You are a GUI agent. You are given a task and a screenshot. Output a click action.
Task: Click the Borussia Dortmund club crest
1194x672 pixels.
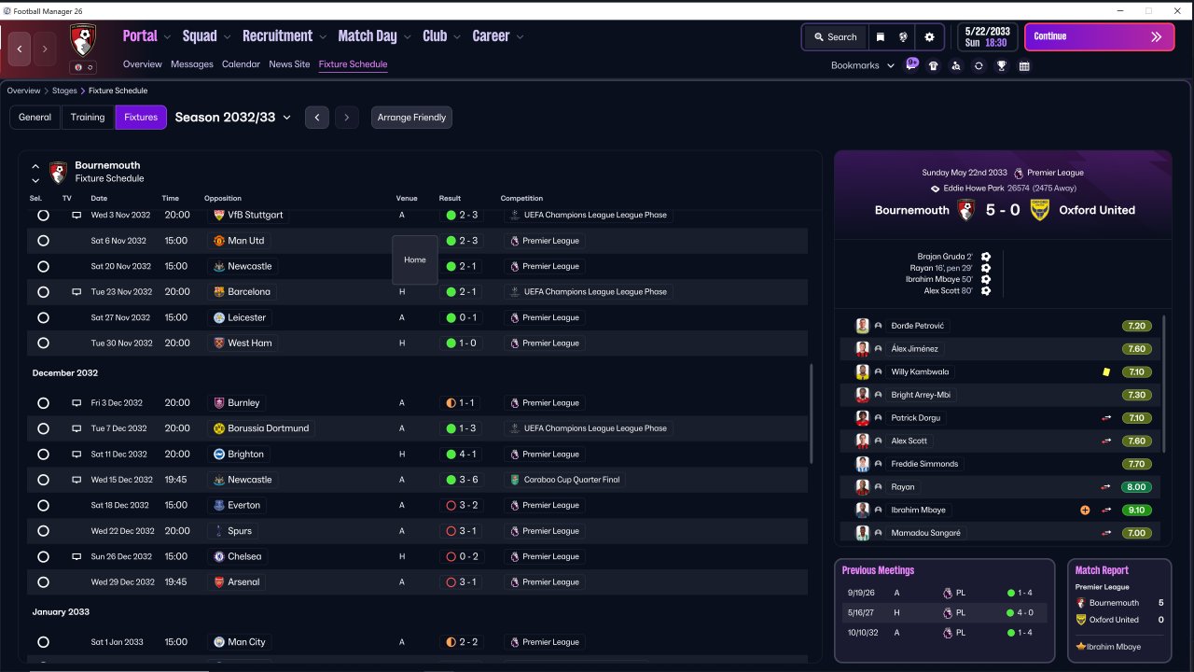pyautogui.click(x=218, y=428)
